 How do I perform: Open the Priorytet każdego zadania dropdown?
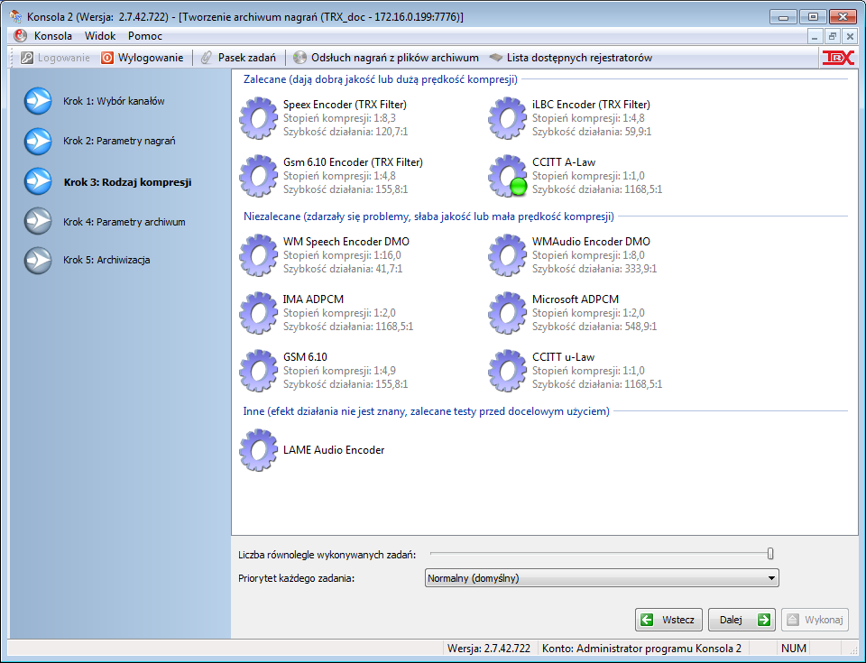tap(602, 578)
